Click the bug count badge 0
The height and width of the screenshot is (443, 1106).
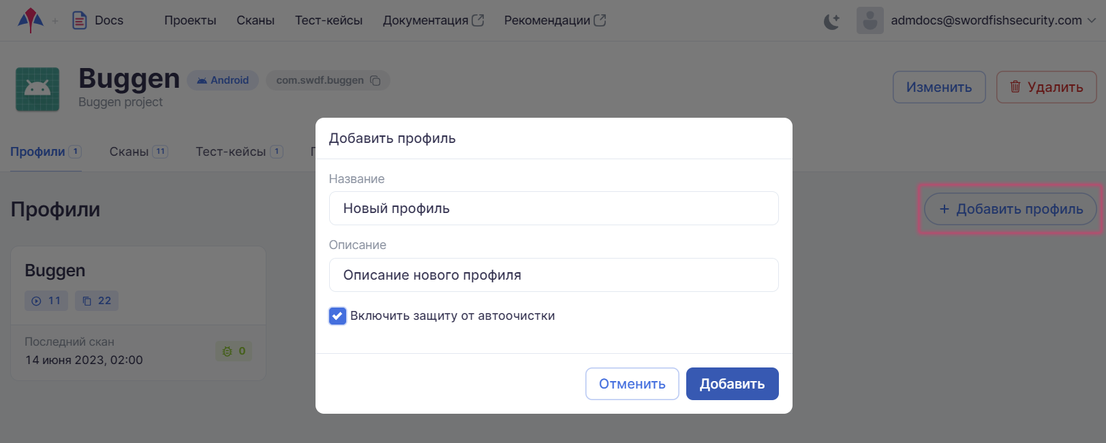pyautogui.click(x=234, y=351)
